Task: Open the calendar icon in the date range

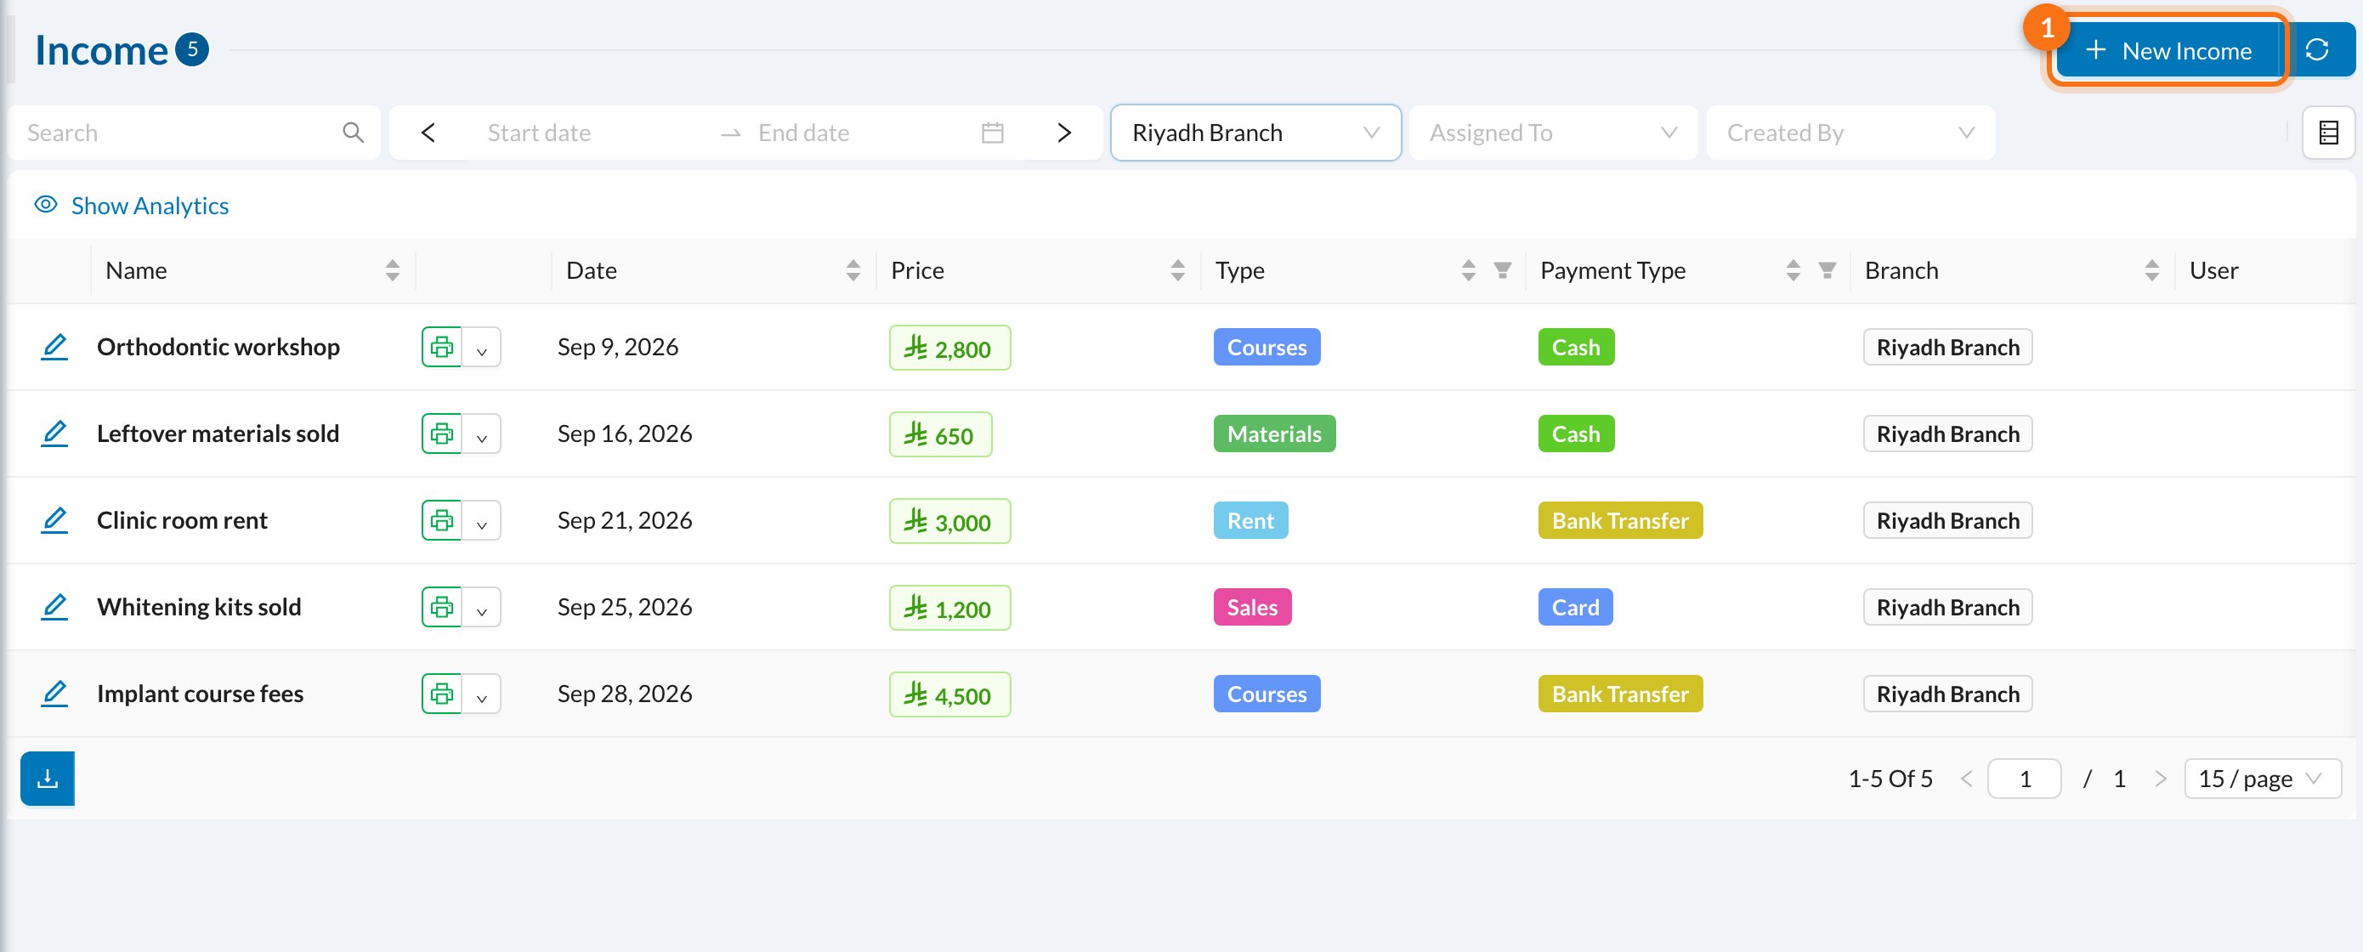Action: pos(993,133)
